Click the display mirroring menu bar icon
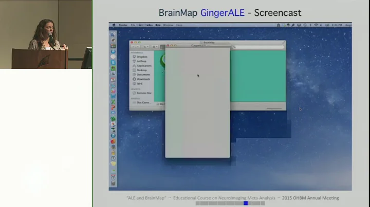Screen dimensions: 370x207 point(299,25)
